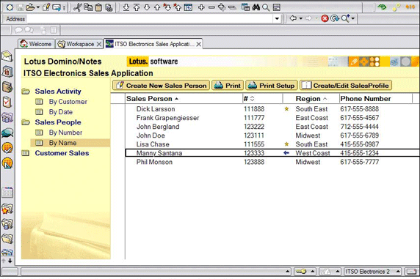The image size is (420, 279).
Task: Open the Back button history dropdown
Action: 301,18
